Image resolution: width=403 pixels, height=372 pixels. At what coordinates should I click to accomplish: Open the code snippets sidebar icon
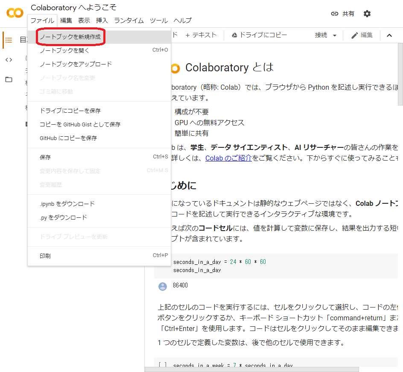tap(9, 60)
